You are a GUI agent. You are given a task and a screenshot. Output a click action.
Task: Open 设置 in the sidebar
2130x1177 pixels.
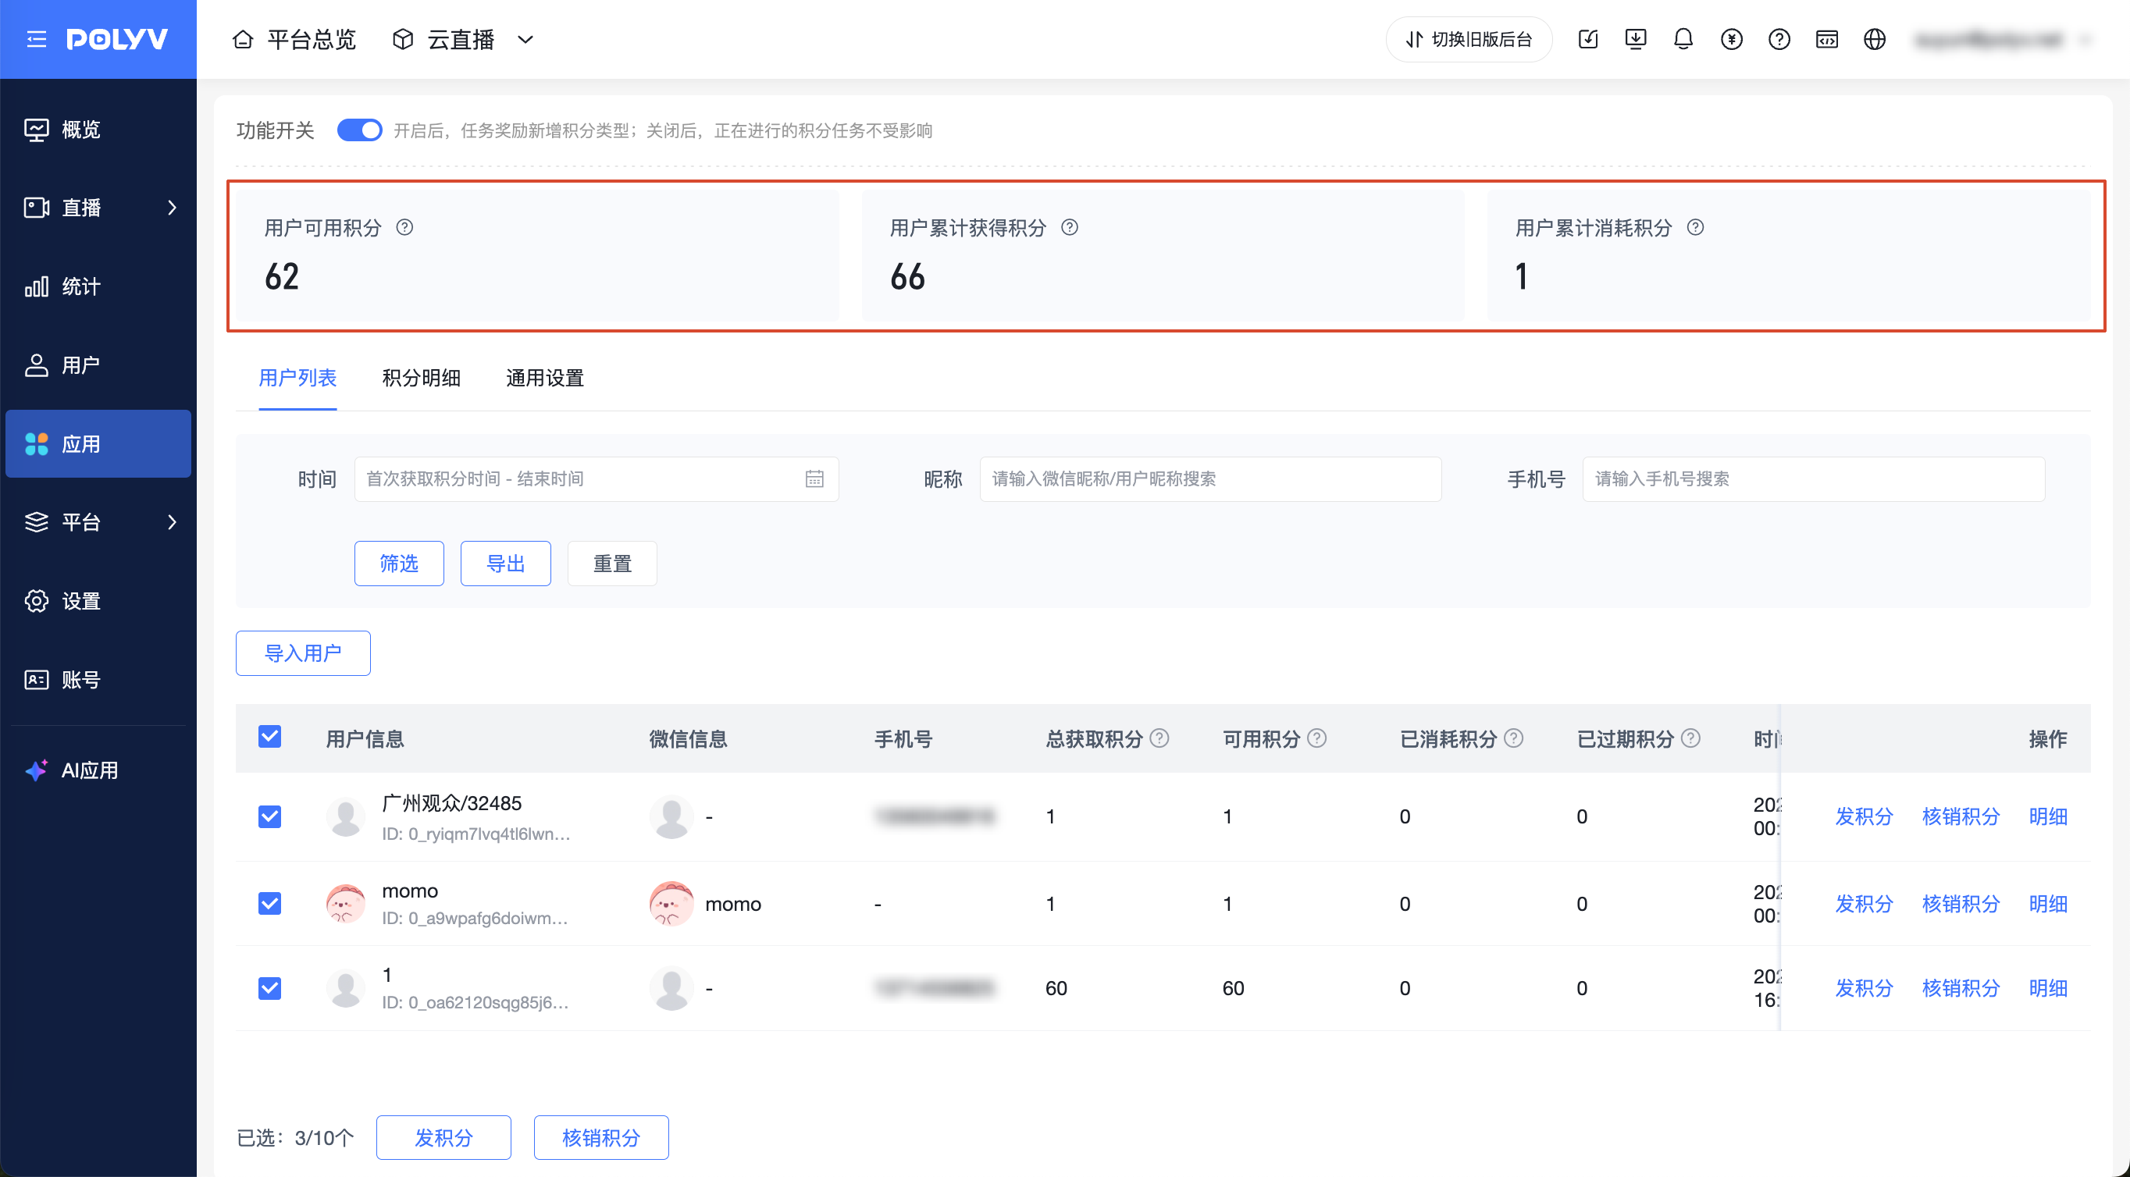(x=98, y=601)
